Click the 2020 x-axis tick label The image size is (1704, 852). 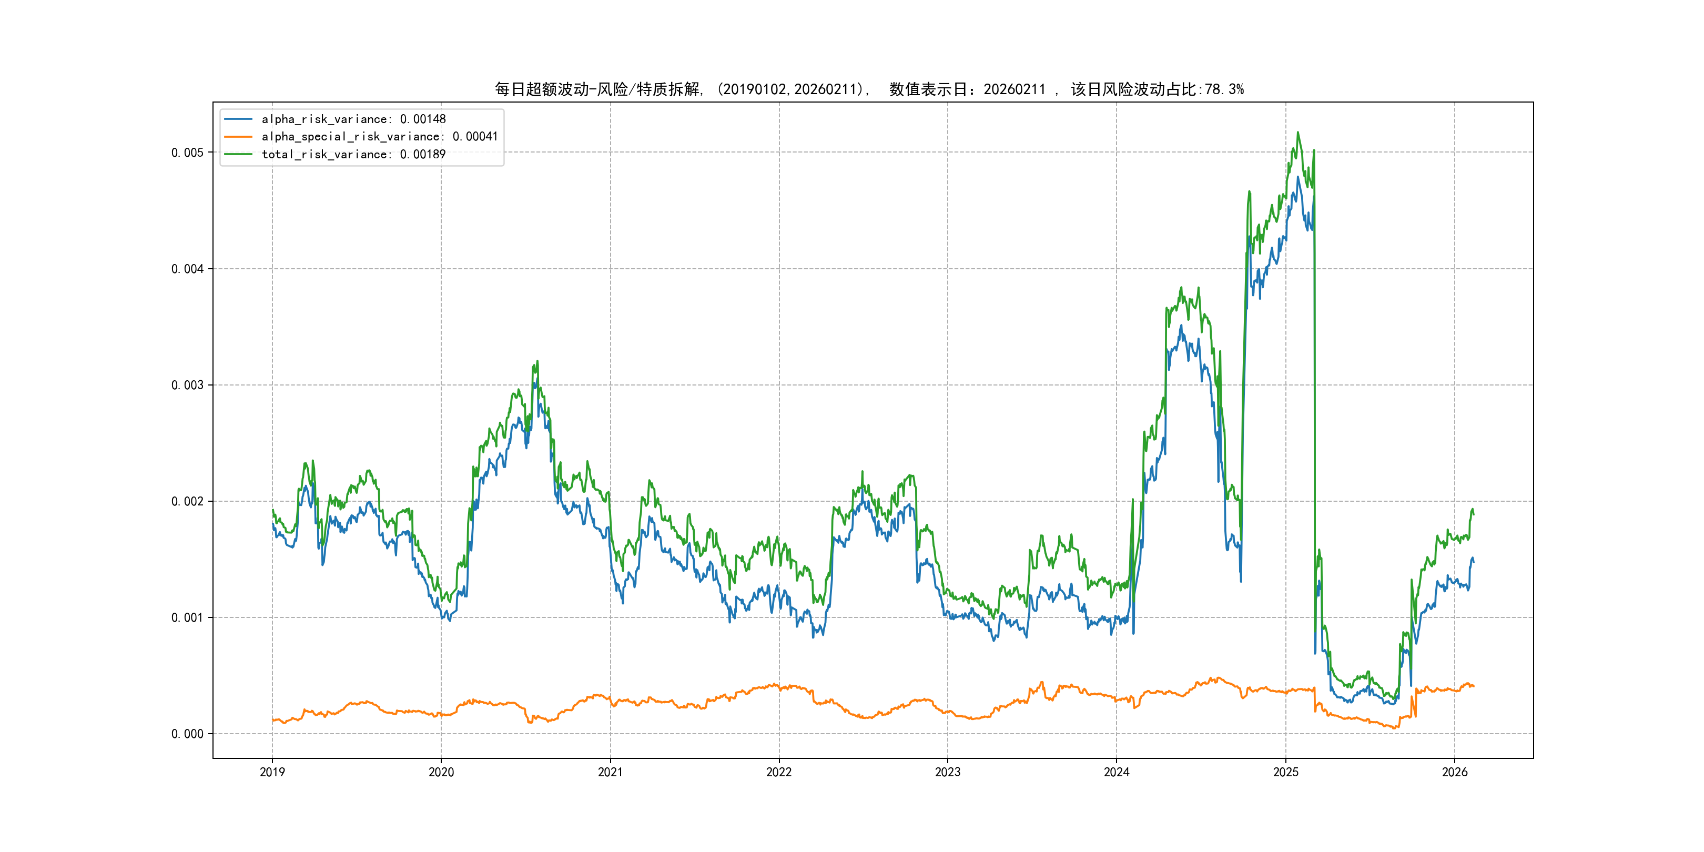tap(441, 772)
